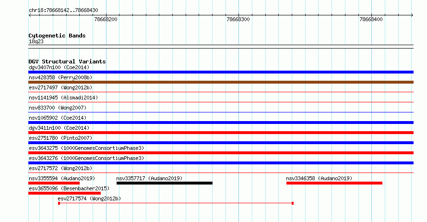Open nsv3355594 (Audano2019) variant label

point(62,178)
